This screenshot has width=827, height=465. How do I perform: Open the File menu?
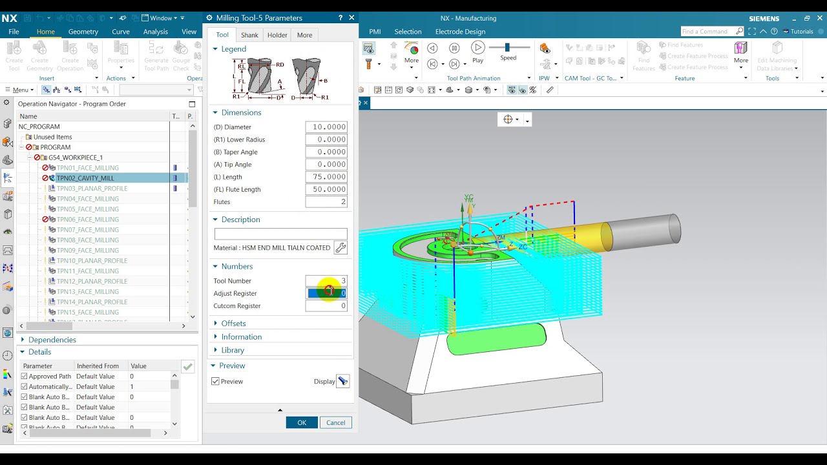(14, 32)
